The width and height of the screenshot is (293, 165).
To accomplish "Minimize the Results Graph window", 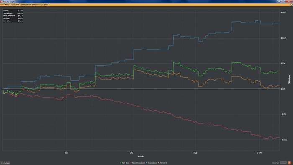I will (279, 1).
